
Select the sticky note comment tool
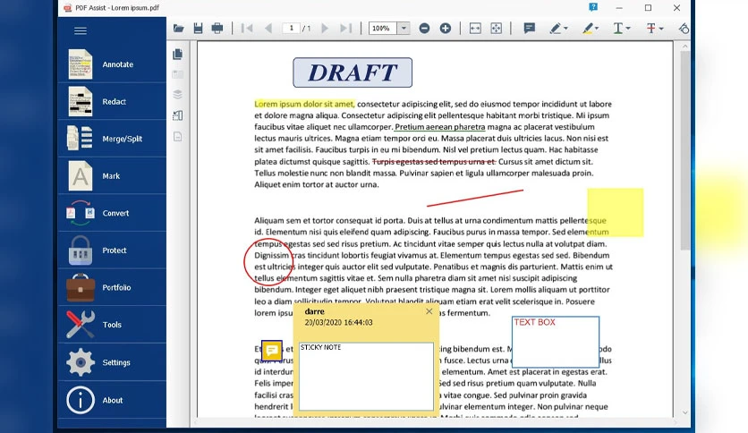click(x=529, y=28)
